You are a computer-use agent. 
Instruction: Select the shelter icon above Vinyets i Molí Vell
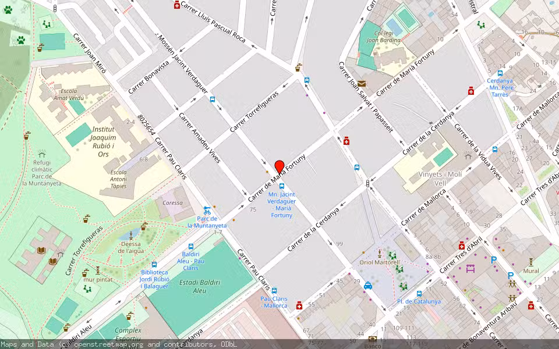pos(468,155)
